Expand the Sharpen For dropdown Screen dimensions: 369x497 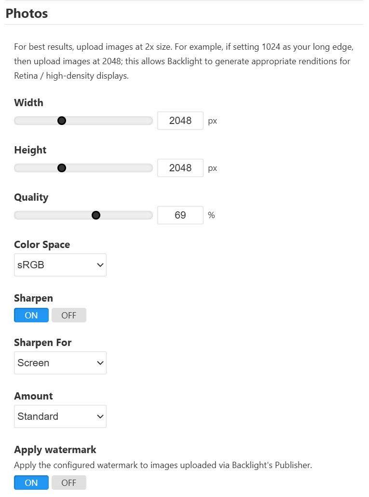60,363
